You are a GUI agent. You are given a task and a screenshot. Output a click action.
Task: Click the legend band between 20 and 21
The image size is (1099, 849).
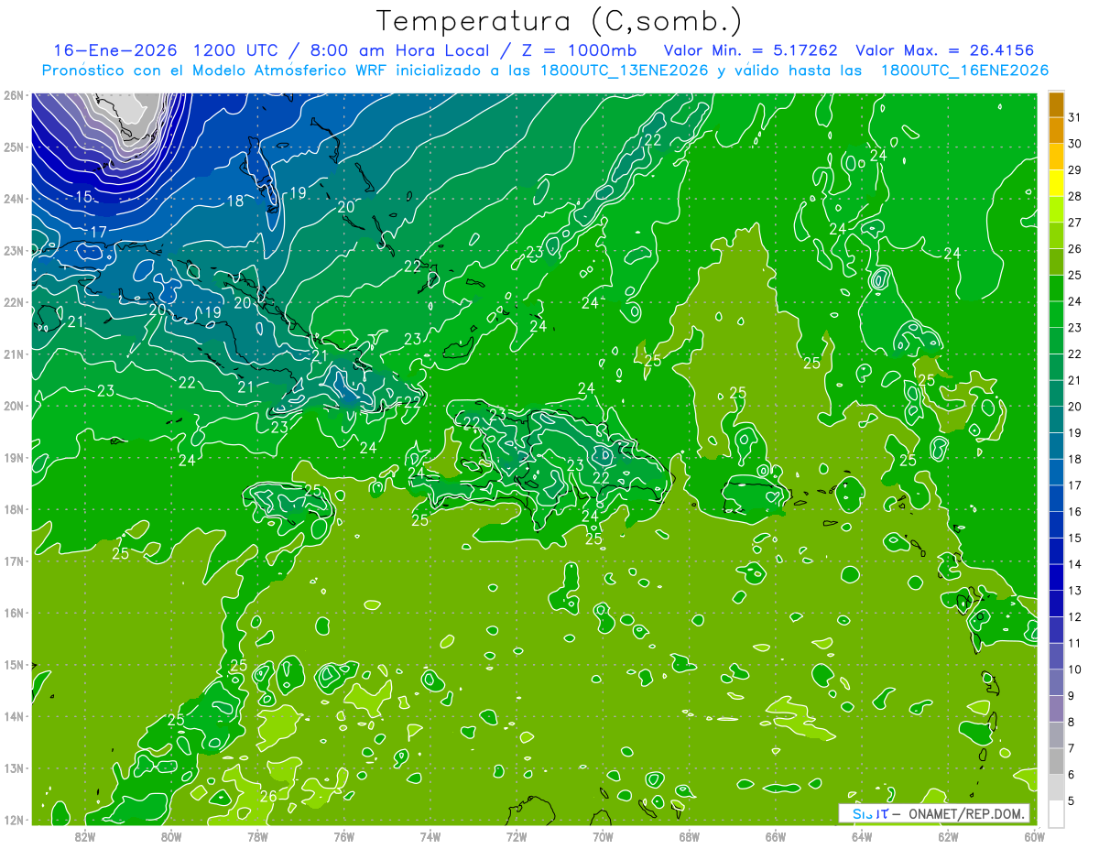pyautogui.click(x=1056, y=393)
